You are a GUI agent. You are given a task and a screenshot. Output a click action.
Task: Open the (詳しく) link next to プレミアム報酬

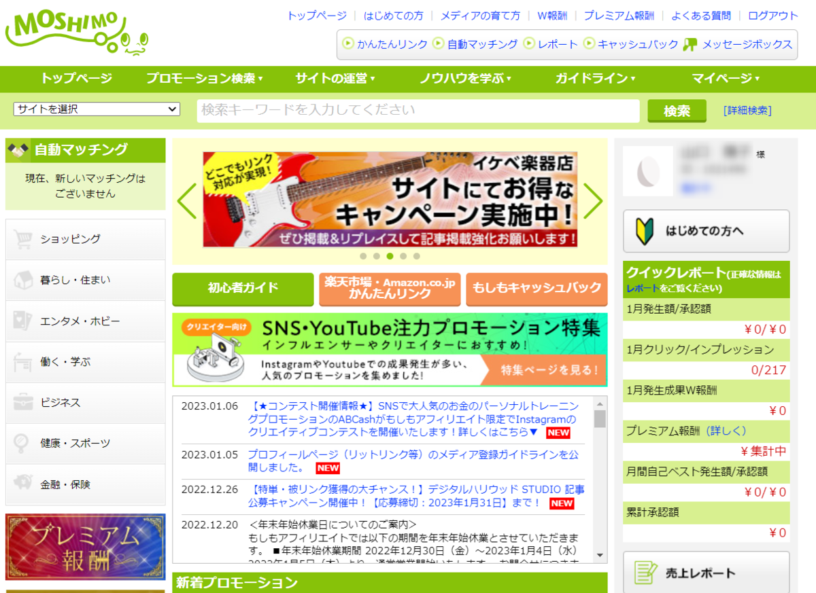(x=726, y=431)
